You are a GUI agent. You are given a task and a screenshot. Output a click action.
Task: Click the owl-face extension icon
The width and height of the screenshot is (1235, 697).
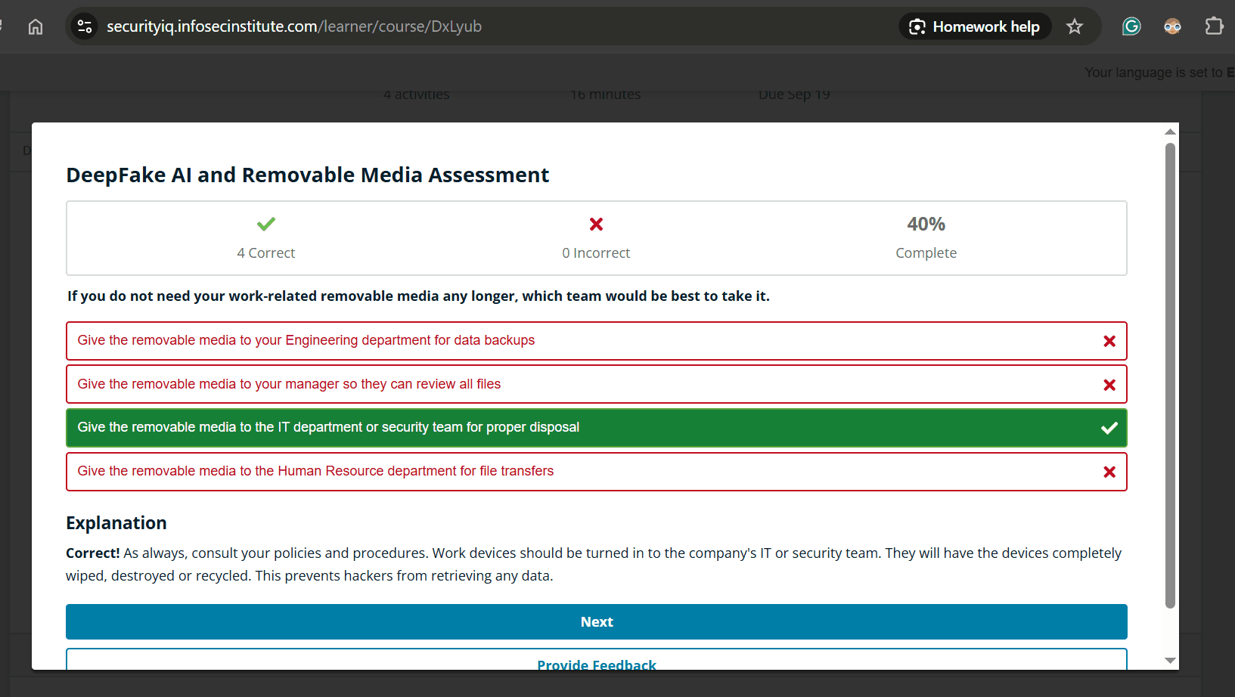[1172, 27]
